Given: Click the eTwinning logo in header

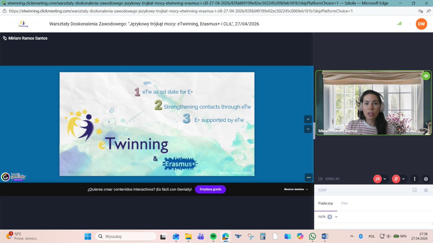Looking at the screenshot, I should [x=23, y=24].
